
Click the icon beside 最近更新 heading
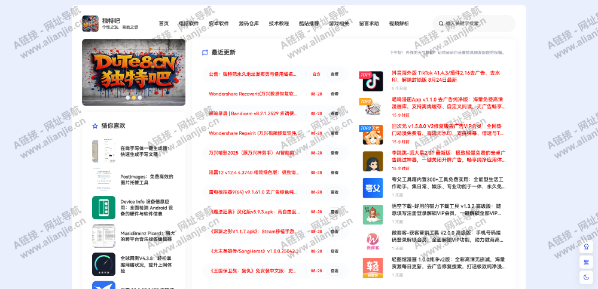tap(205, 53)
